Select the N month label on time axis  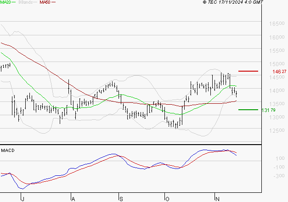click(216, 198)
